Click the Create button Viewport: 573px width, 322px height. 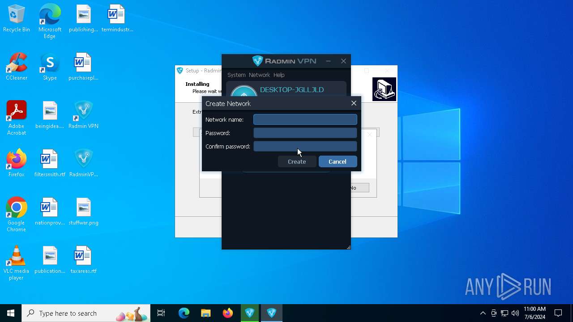coord(297,161)
